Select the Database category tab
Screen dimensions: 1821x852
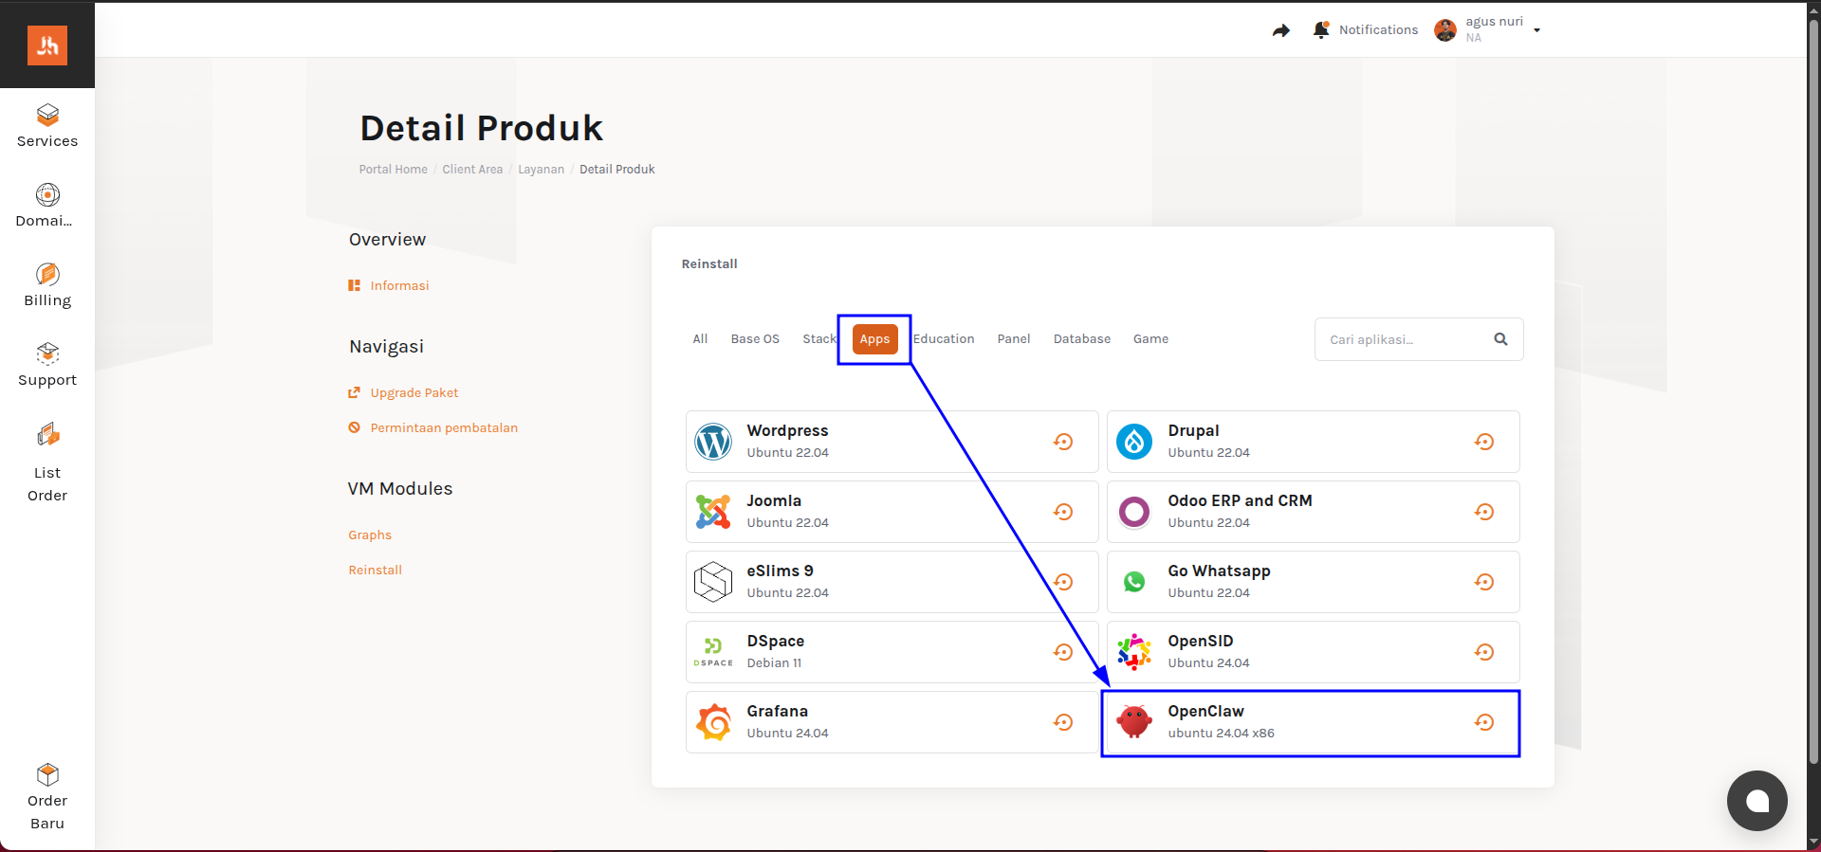click(1081, 339)
